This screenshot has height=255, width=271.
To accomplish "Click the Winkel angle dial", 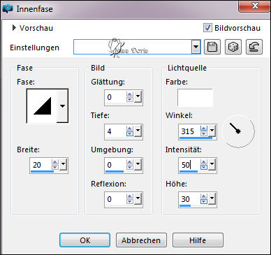I will tap(237, 131).
